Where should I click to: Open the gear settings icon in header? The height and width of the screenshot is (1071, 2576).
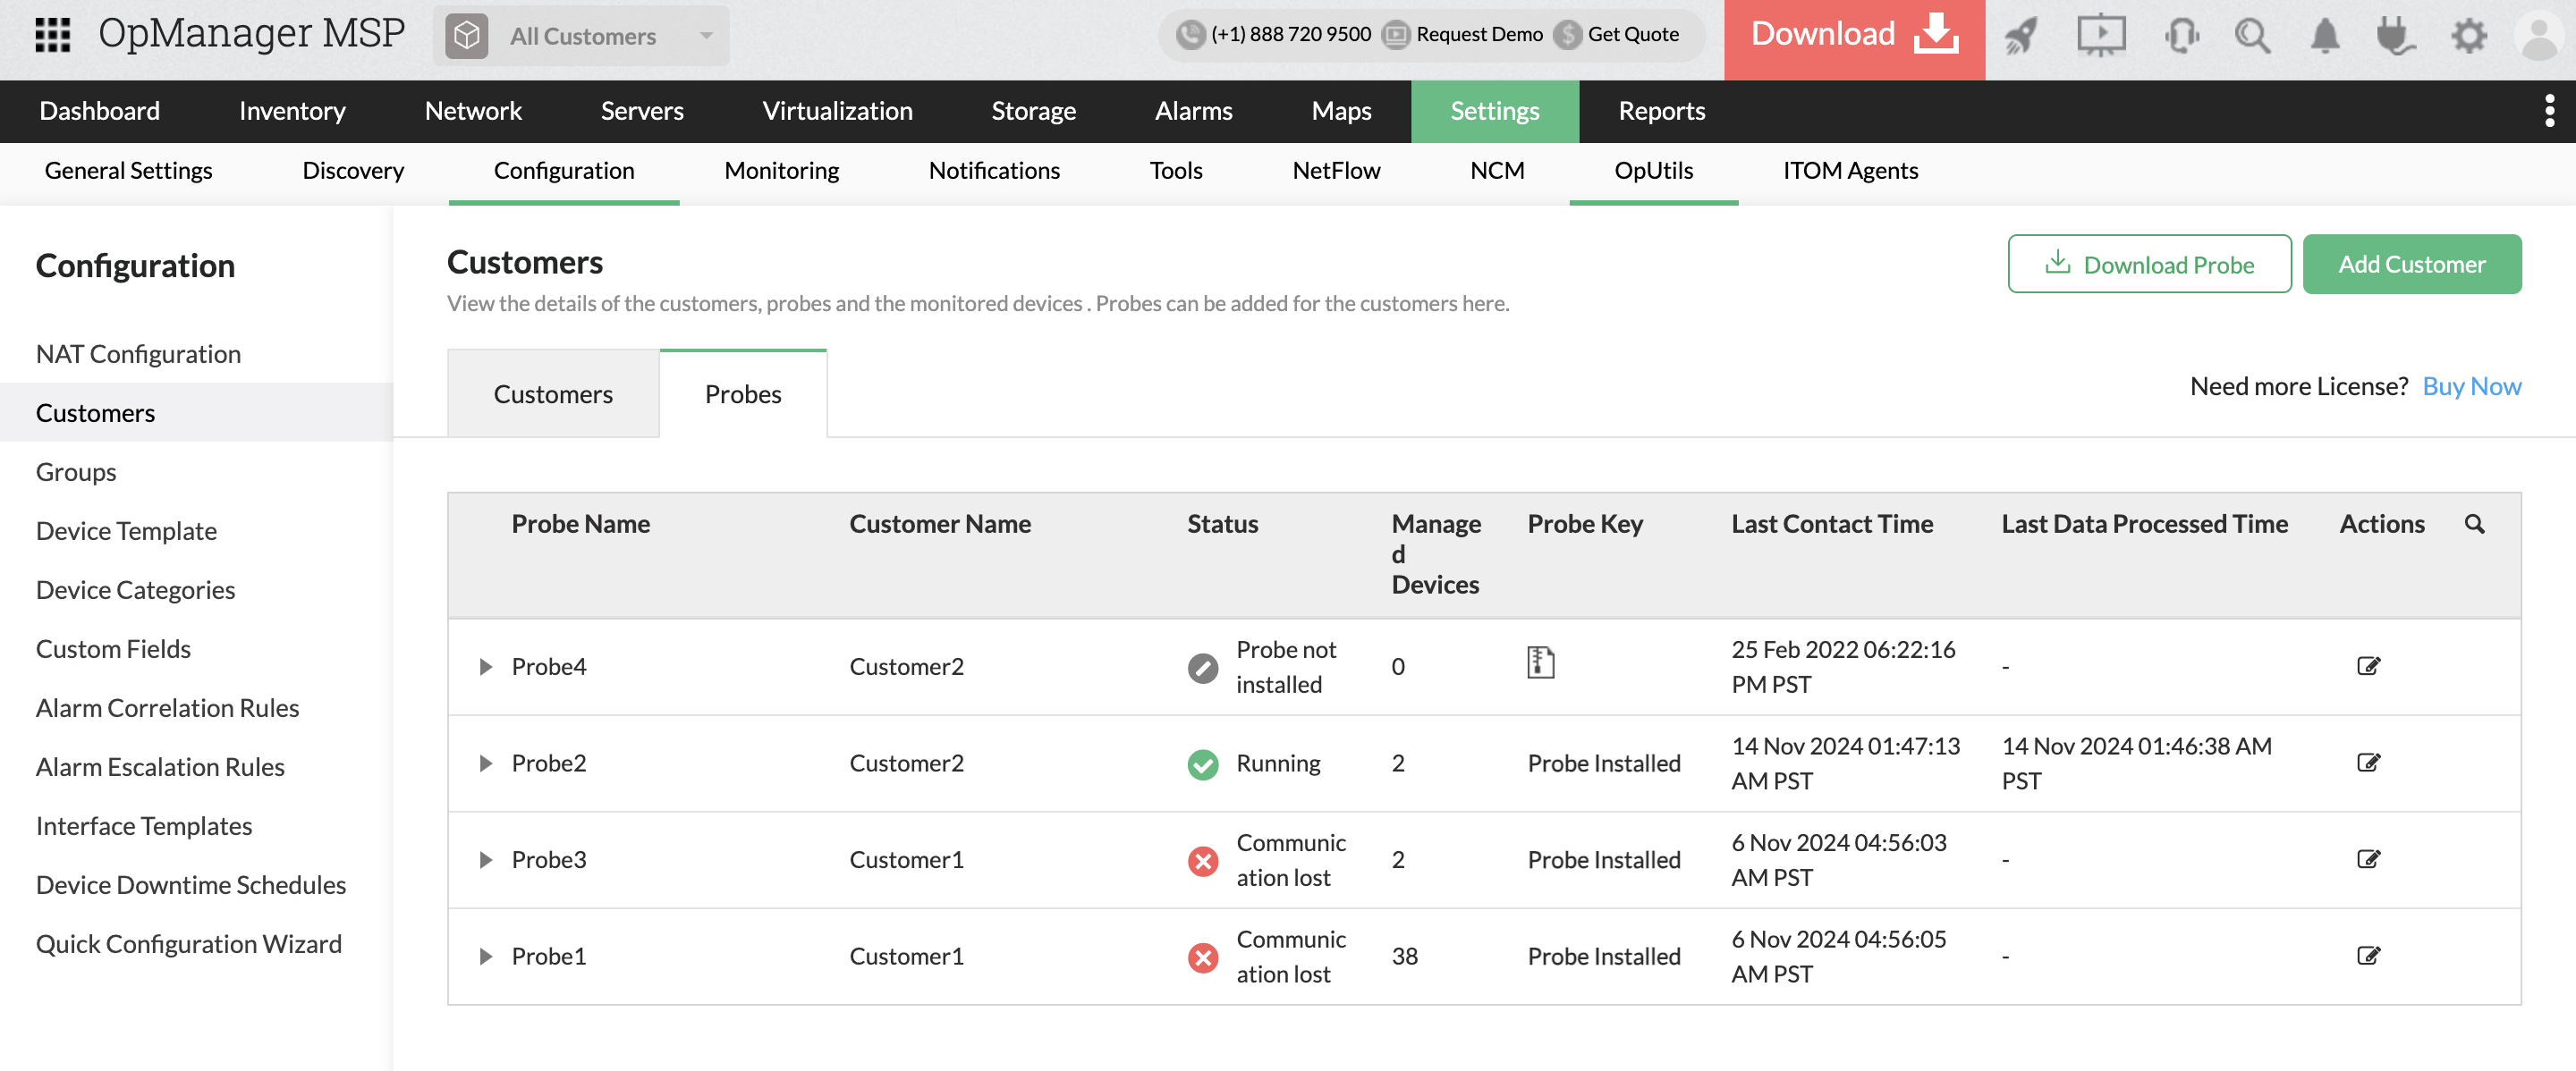tap(2468, 36)
